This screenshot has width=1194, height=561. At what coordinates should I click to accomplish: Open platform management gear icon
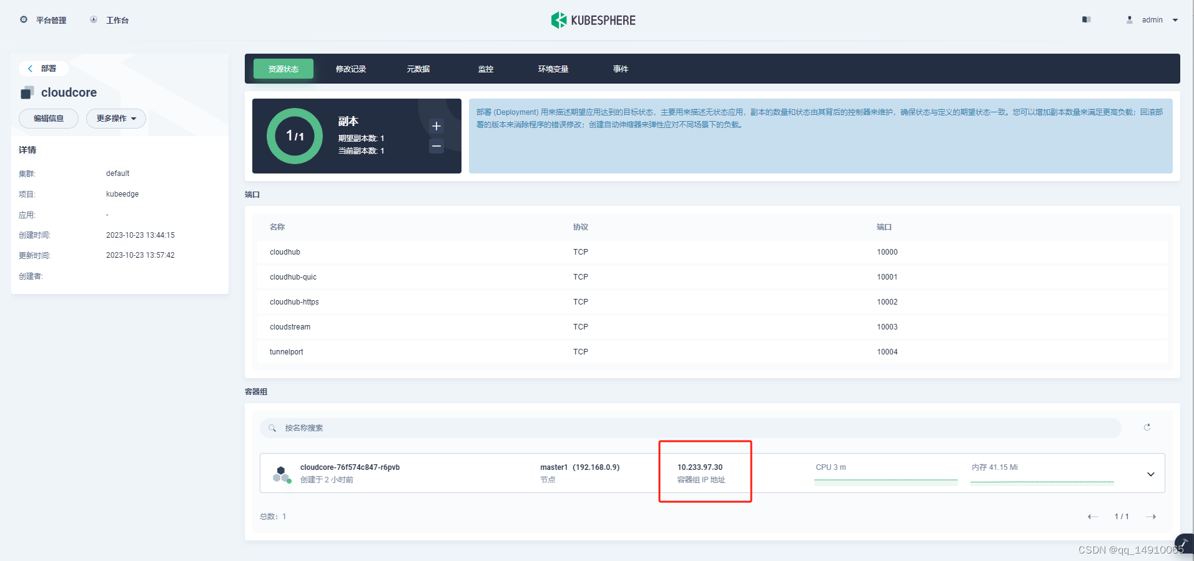coord(24,20)
